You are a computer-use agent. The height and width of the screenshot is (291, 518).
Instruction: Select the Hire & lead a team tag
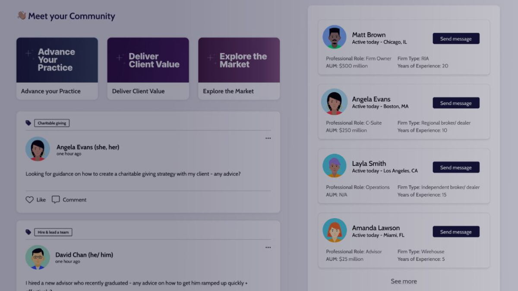[53, 232]
